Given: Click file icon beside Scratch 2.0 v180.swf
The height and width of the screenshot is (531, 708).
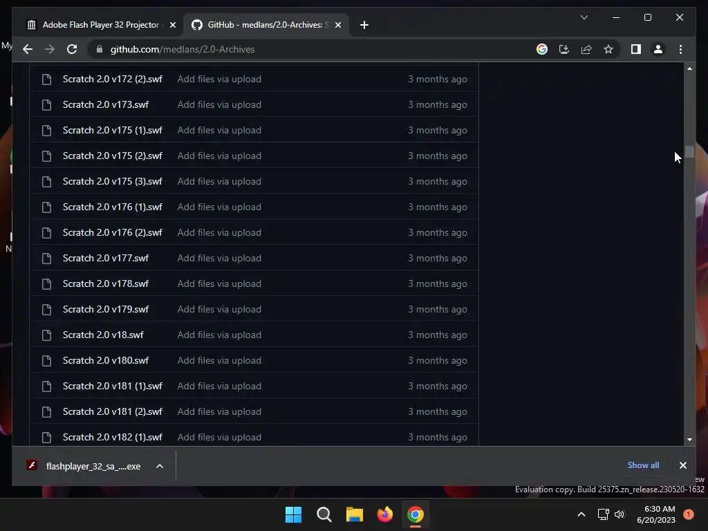Looking at the screenshot, I should click(x=46, y=361).
